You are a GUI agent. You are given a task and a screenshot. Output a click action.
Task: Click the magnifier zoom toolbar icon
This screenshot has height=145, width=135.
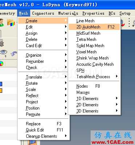(134, 23)
